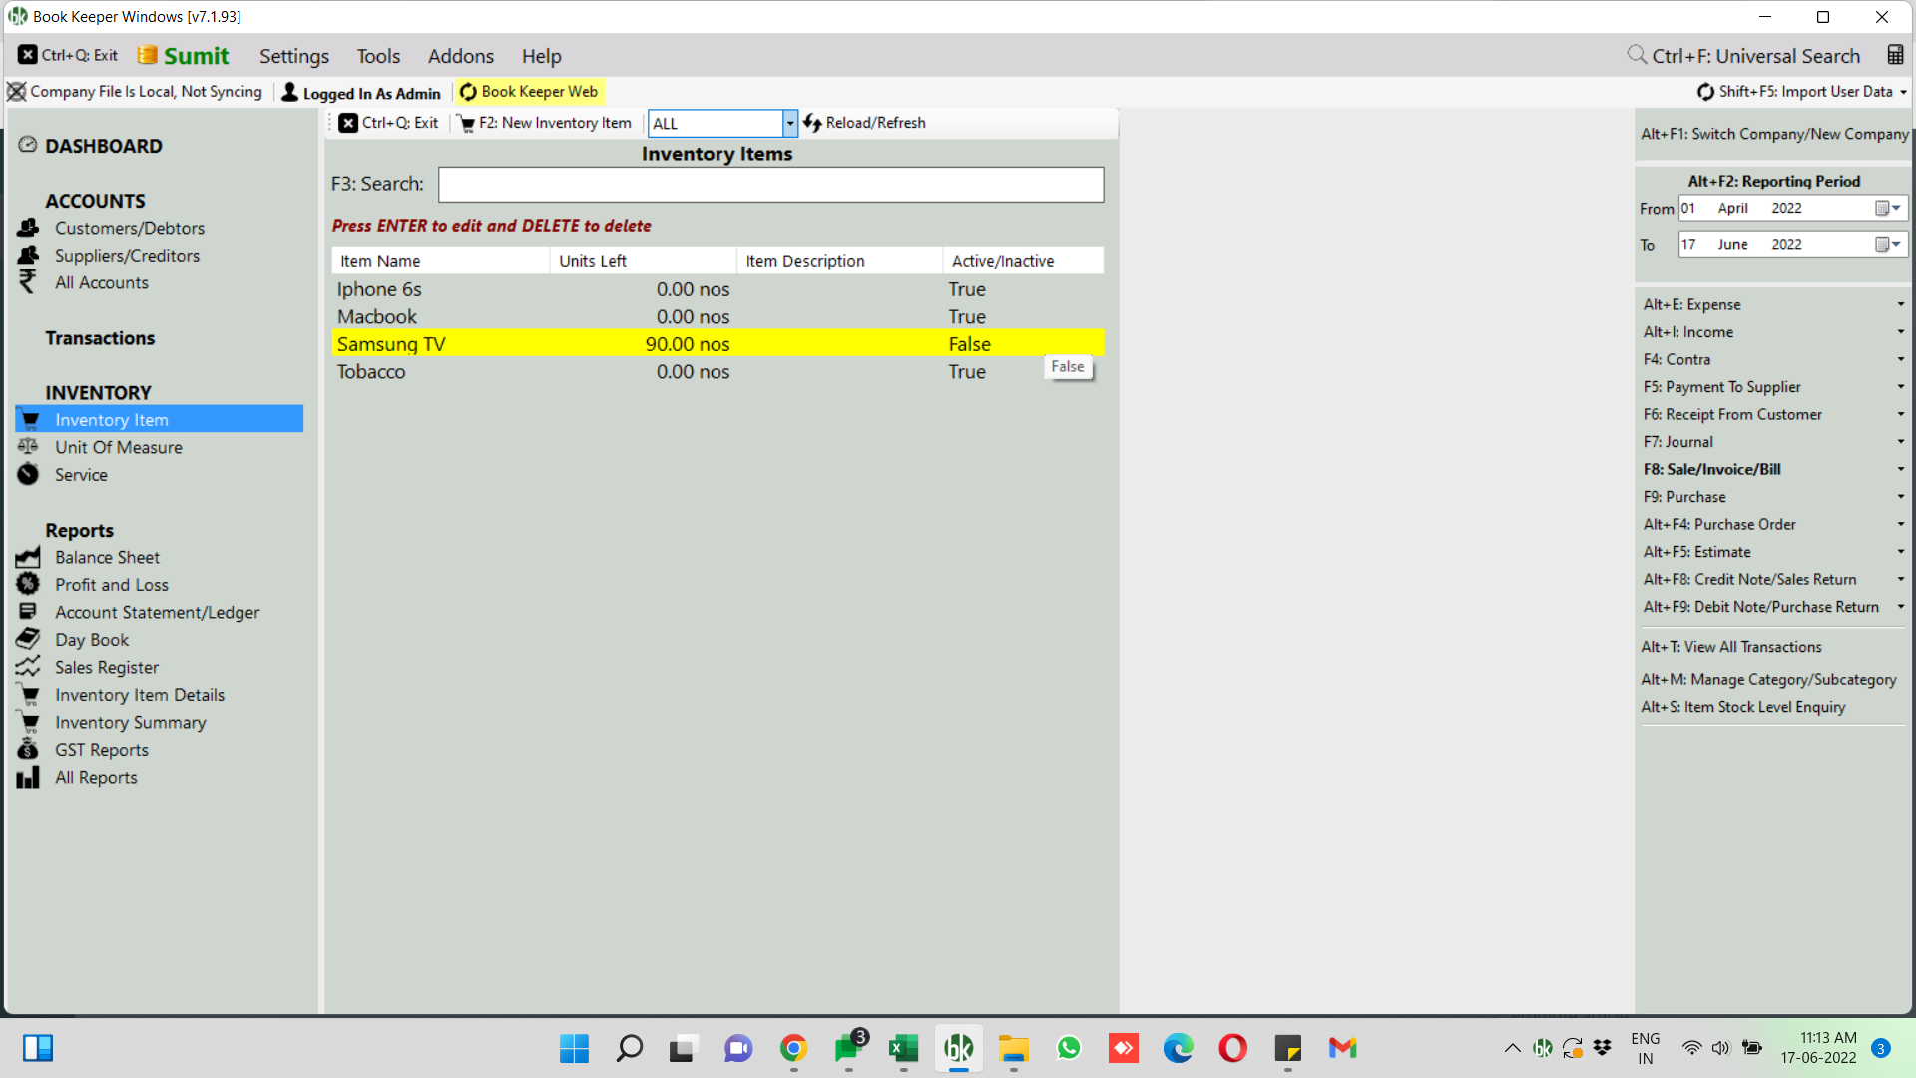
Task: Click the Sales Register chart icon
Action: pos(28,667)
